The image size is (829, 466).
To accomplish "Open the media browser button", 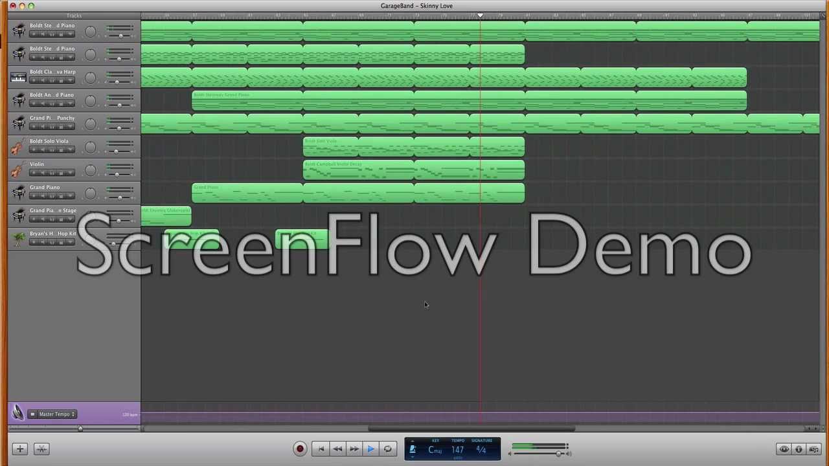I will tap(813, 449).
